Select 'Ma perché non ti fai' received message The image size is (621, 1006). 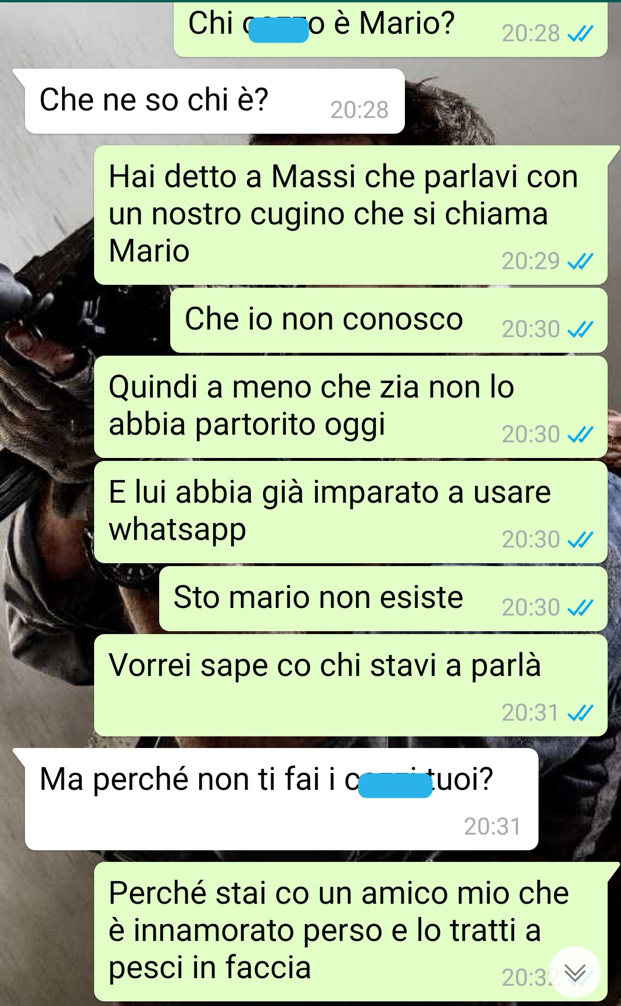pyautogui.click(x=281, y=799)
